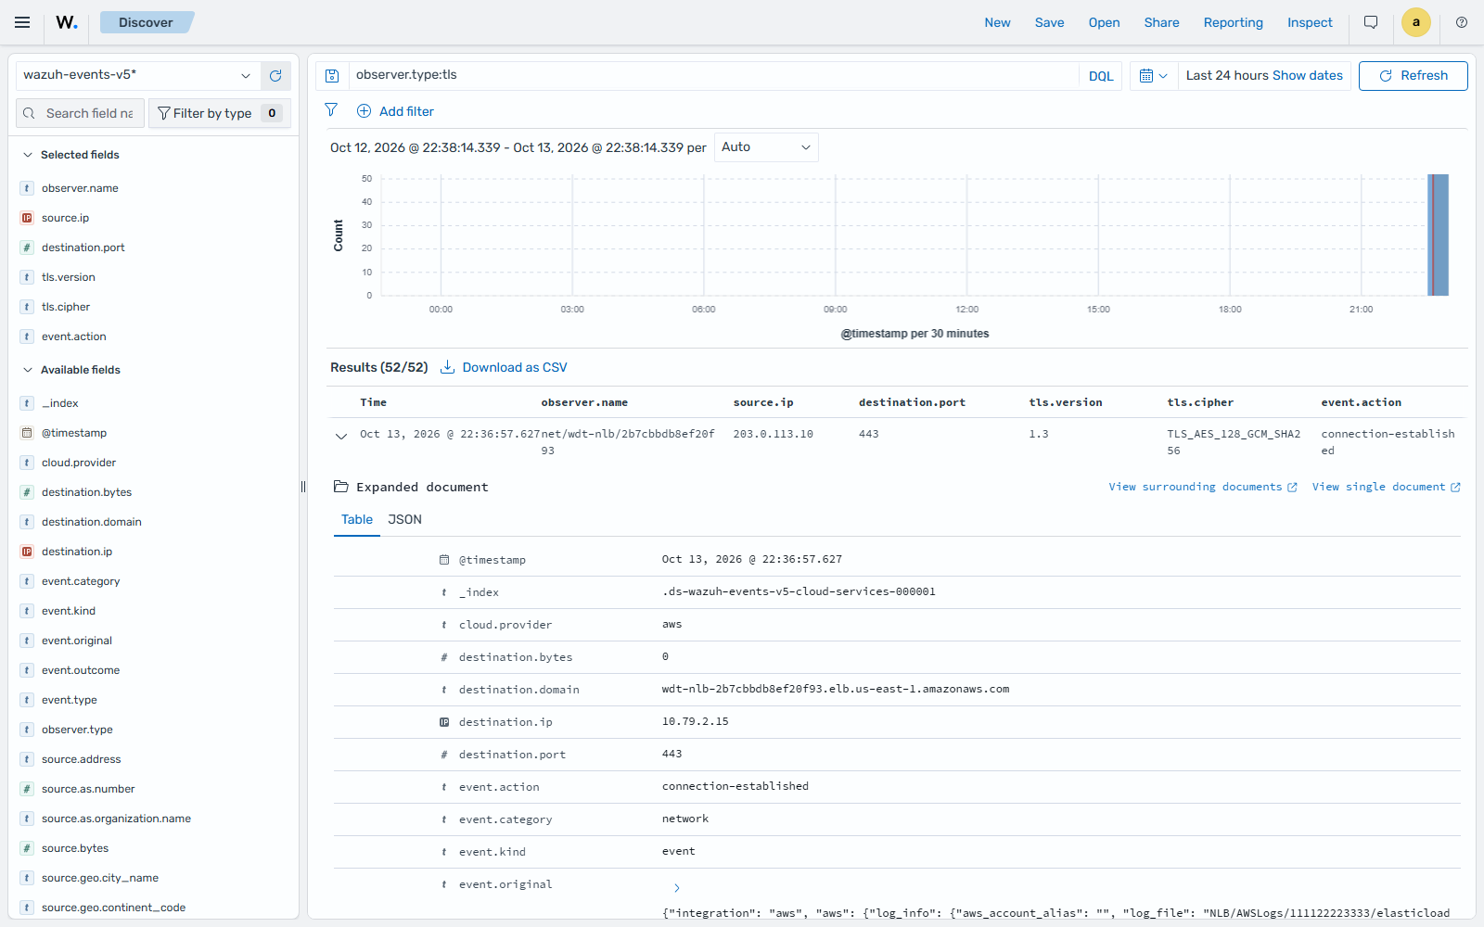This screenshot has width=1484, height=927.
Task: Open the help menu icon
Action: click(x=1462, y=22)
